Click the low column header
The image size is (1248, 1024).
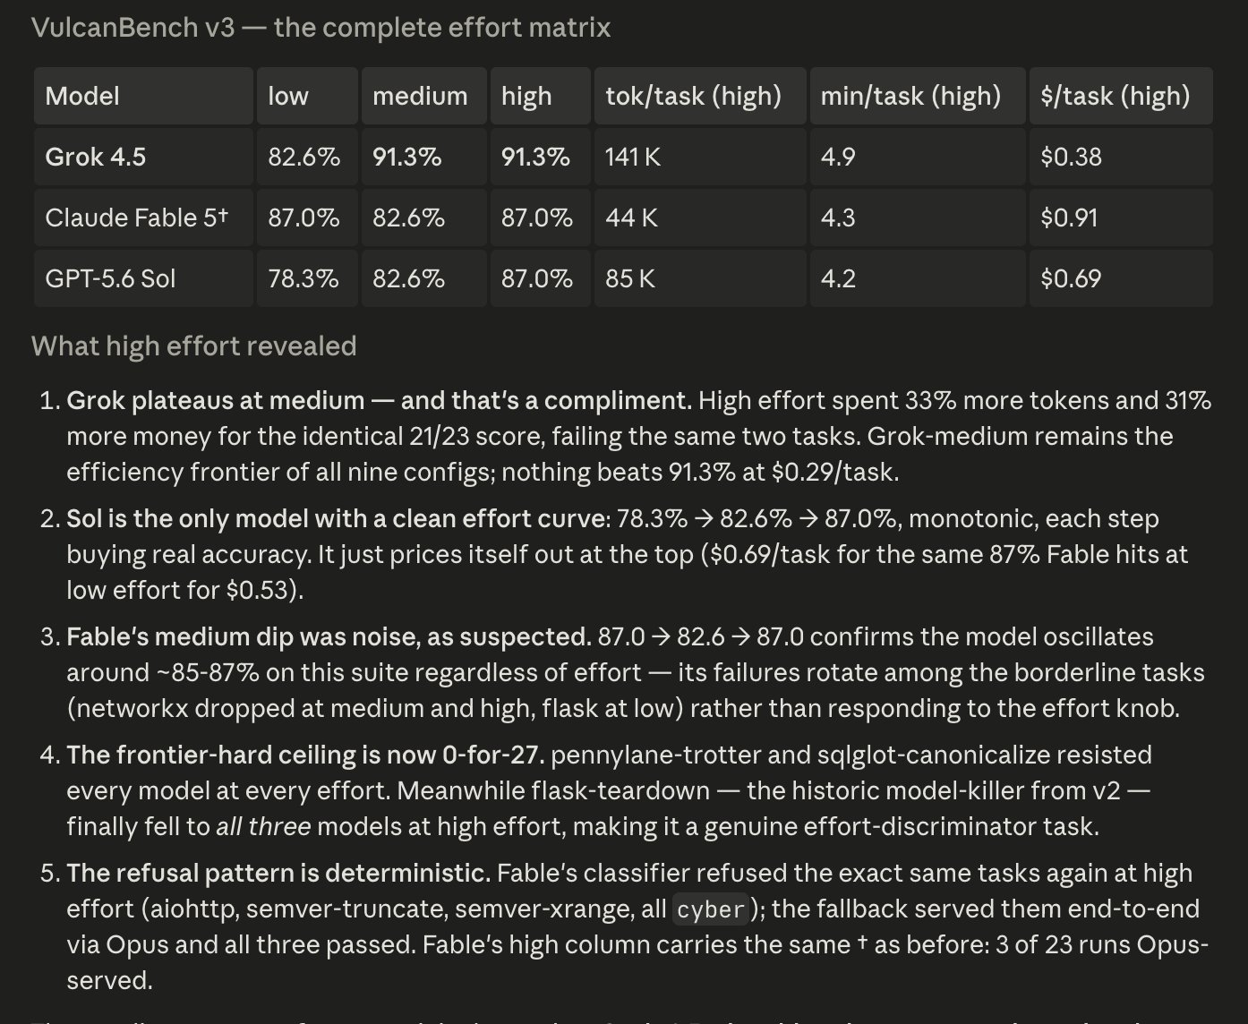[x=307, y=96]
